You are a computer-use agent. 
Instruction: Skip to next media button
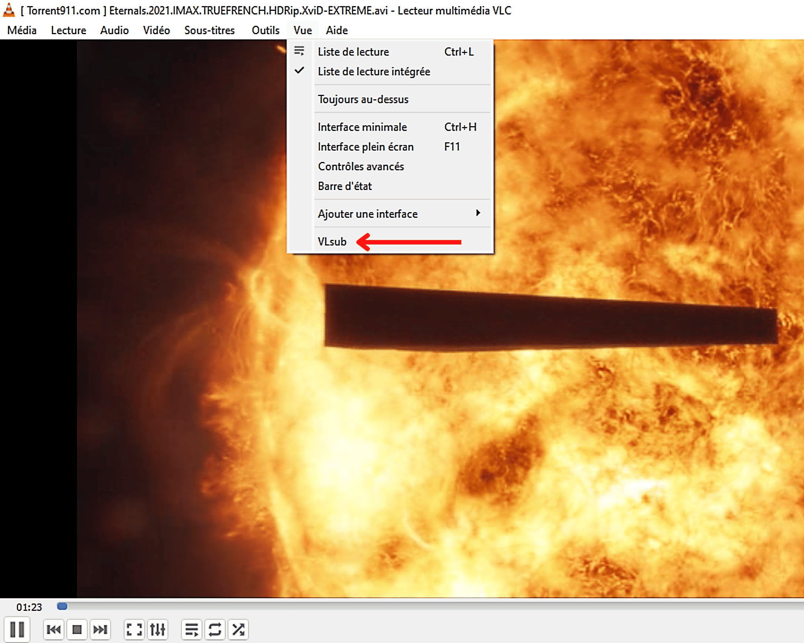(100, 629)
